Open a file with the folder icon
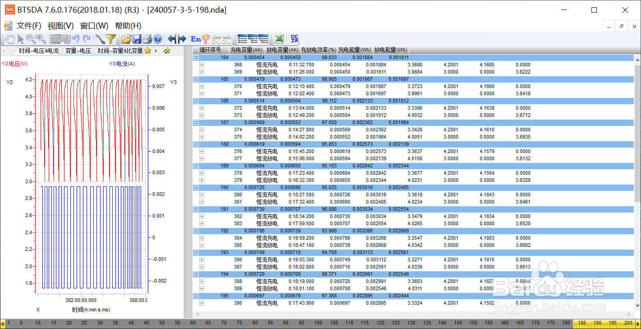 126,39
